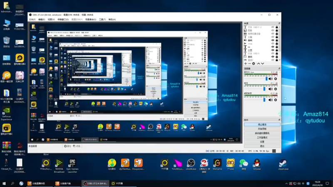Open 麦克风/Aux channel gear settings

(276, 79)
